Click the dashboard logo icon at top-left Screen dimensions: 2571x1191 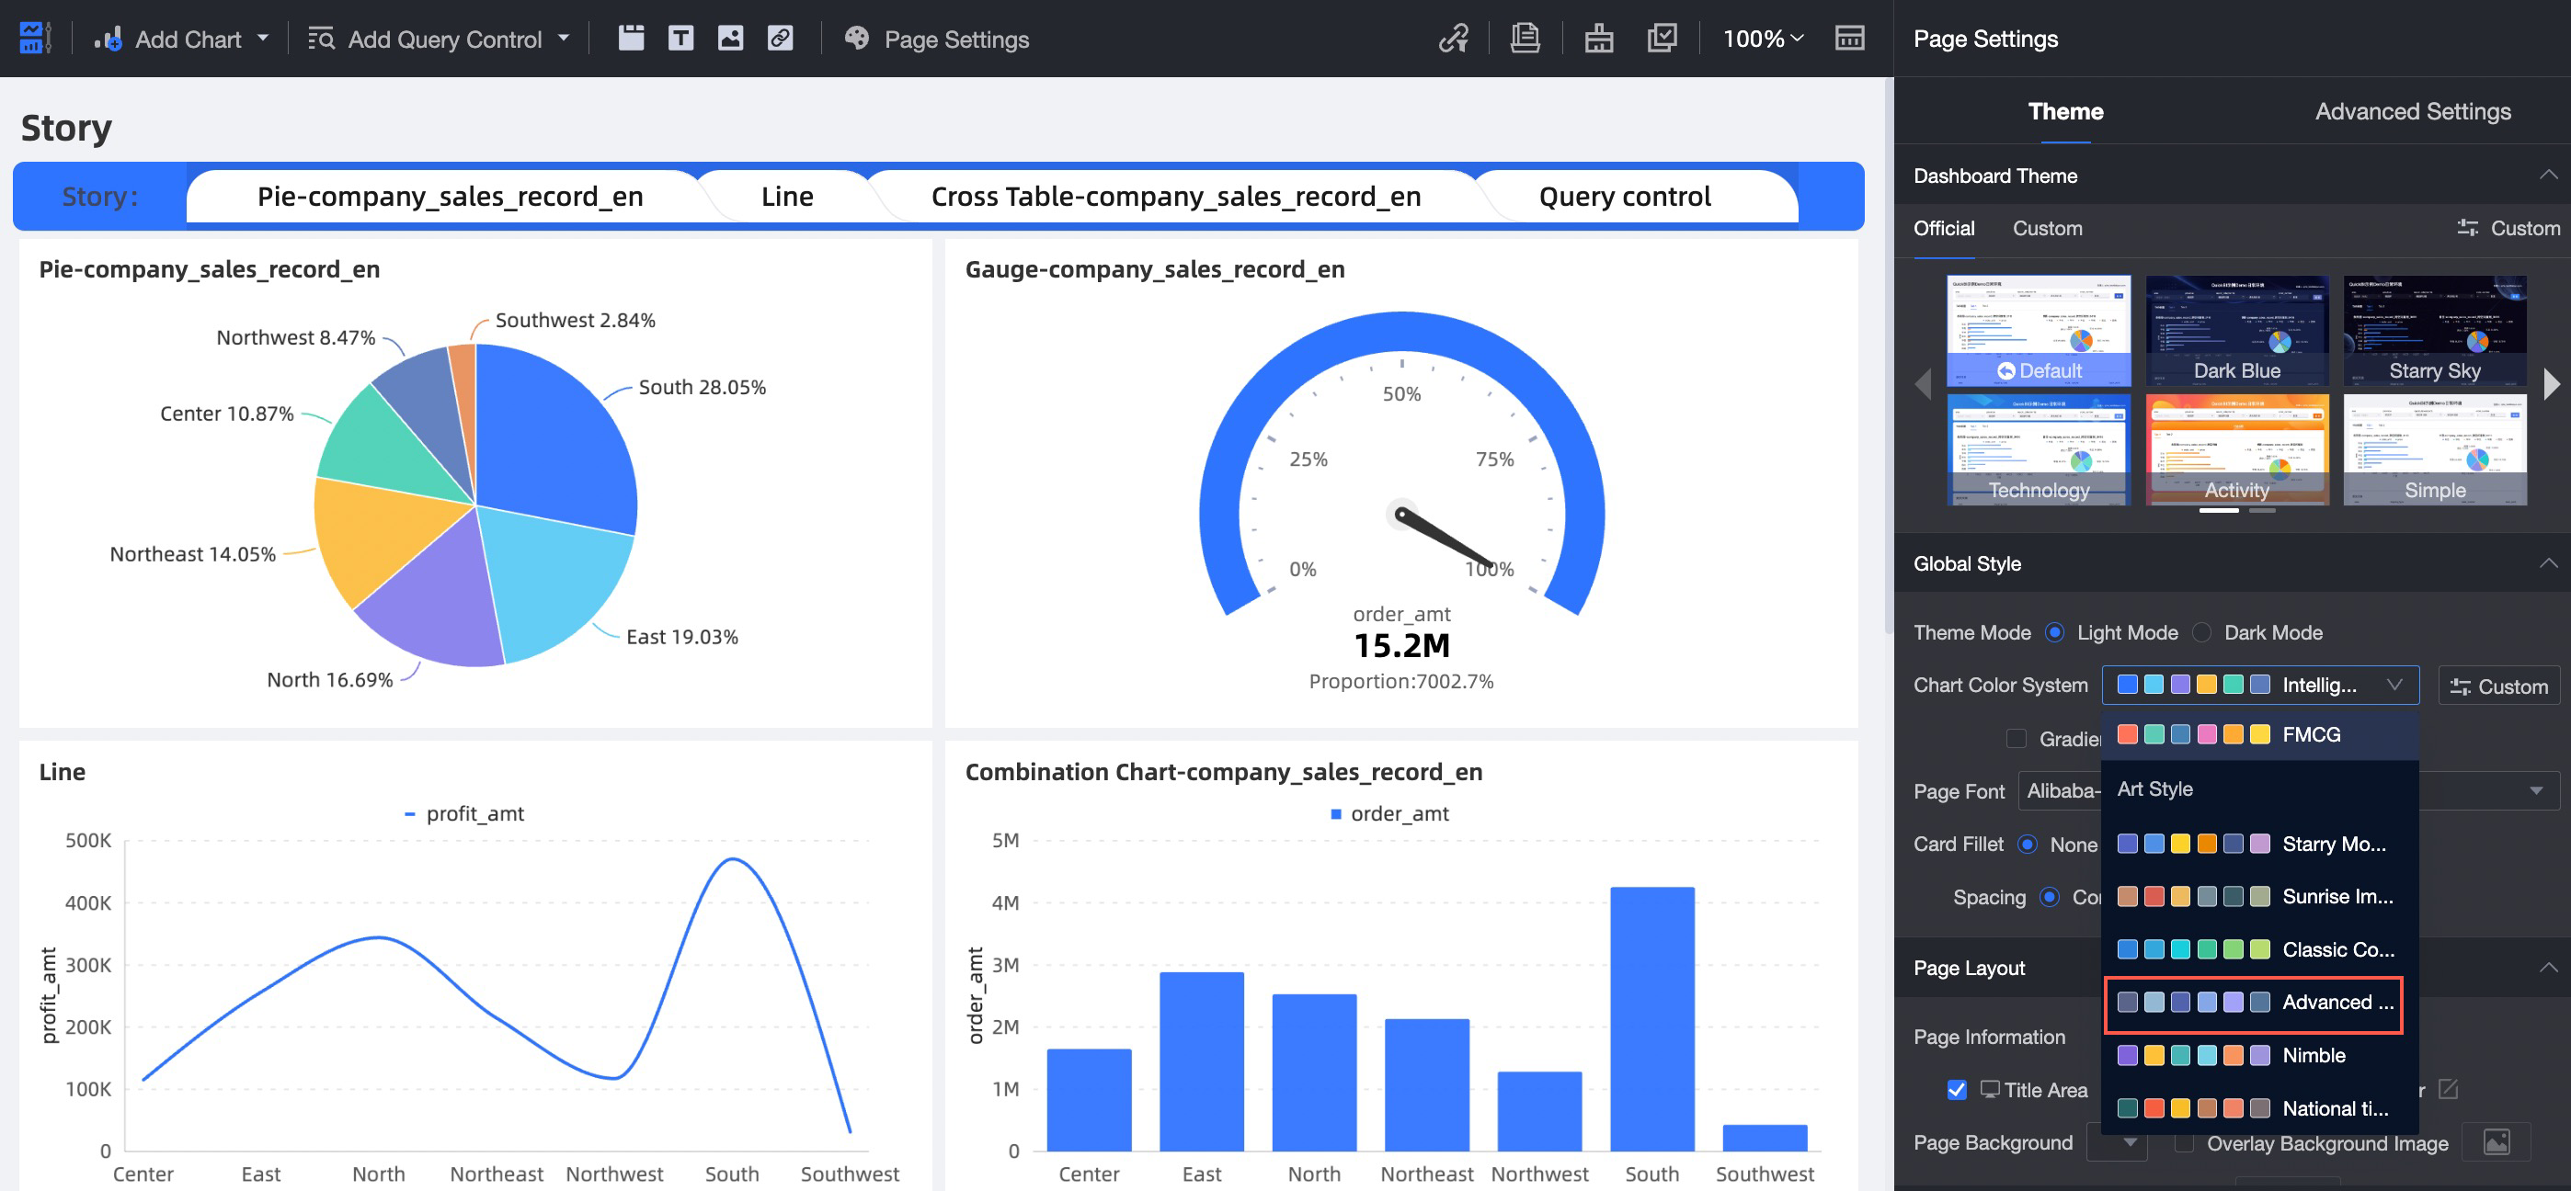point(34,39)
